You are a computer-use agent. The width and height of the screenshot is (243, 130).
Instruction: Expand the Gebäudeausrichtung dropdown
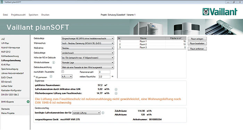point(88,67)
